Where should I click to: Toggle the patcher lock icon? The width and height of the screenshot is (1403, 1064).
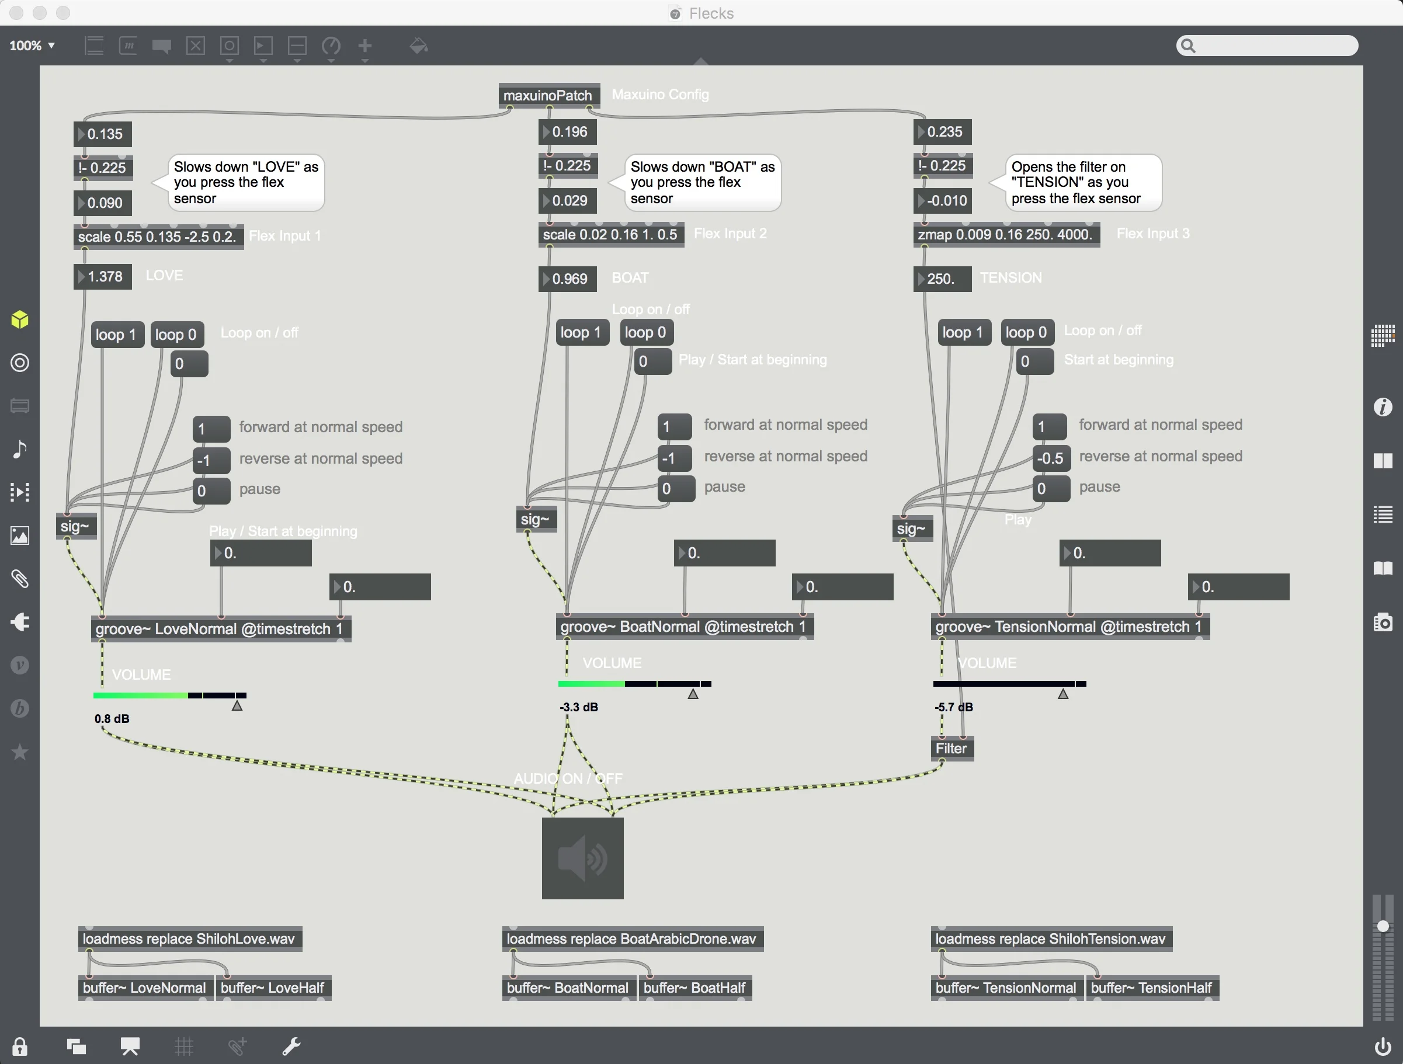coord(20,1046)
